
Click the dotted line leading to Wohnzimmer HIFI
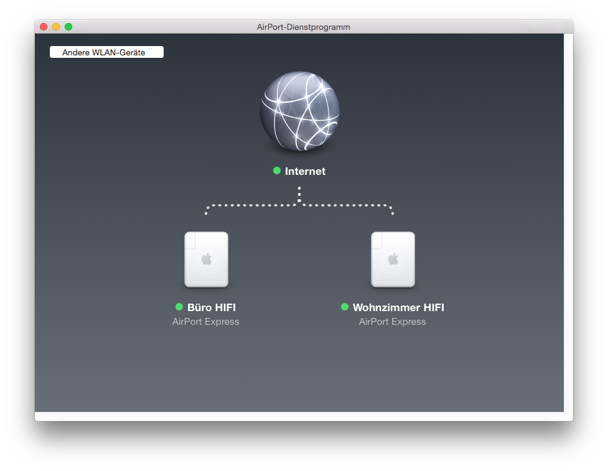click(x=348, y=205)
